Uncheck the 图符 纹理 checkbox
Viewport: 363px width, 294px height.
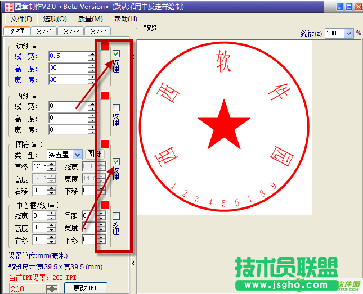pyautogui.click(x=116, y=161)
